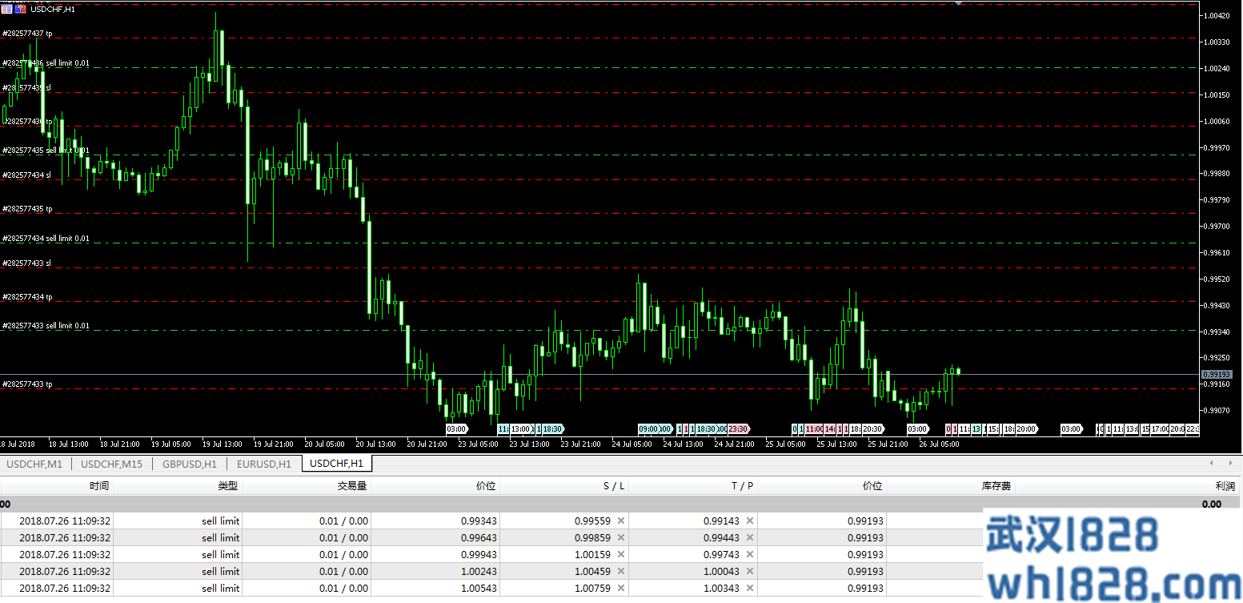Sort orders by the 时间 column header
This screenshot has height=603, width=1243.
pos(99,486)
